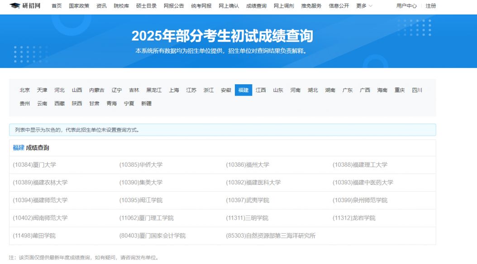Select the 广西 province tab

coord(365,90)
